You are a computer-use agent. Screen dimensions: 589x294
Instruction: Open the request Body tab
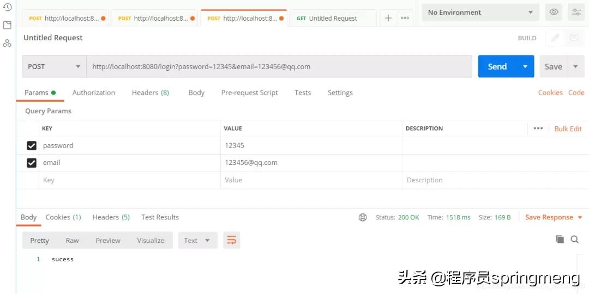coord(196,93)
